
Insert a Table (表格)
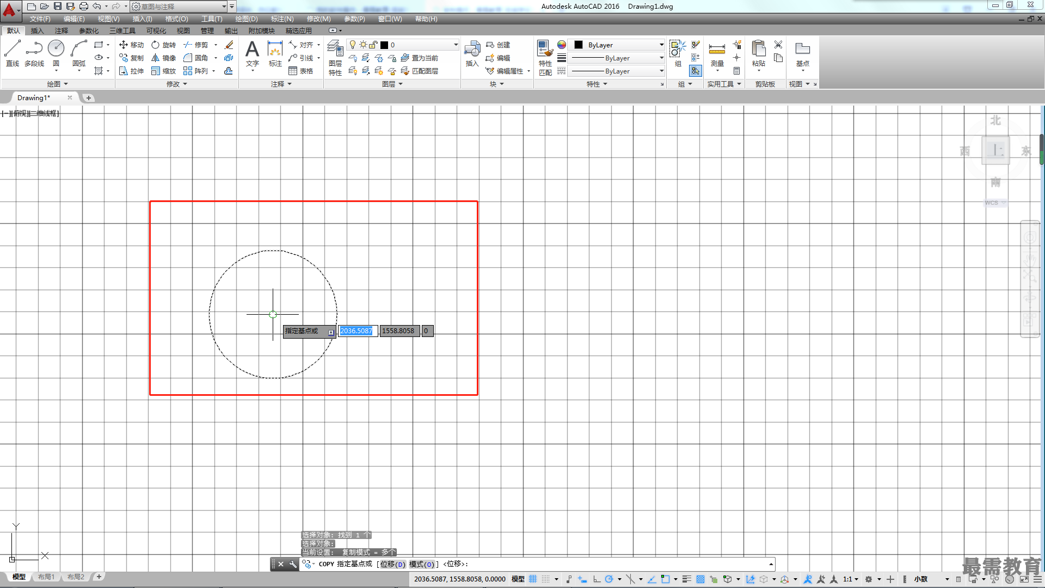pyautogui.click(x=301, y=71)
